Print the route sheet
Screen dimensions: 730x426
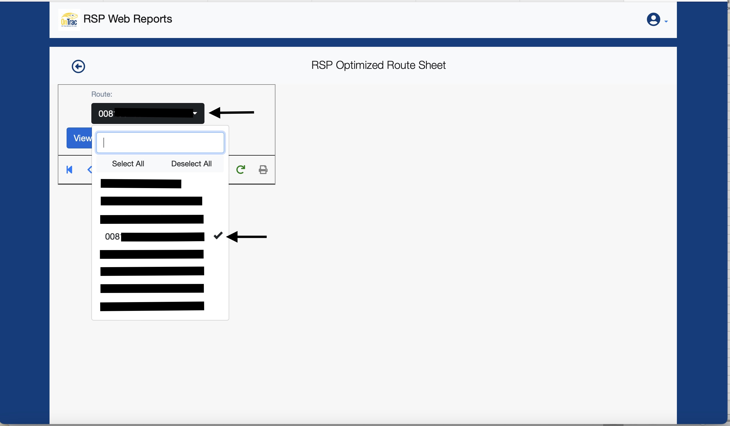pos(263,170)
